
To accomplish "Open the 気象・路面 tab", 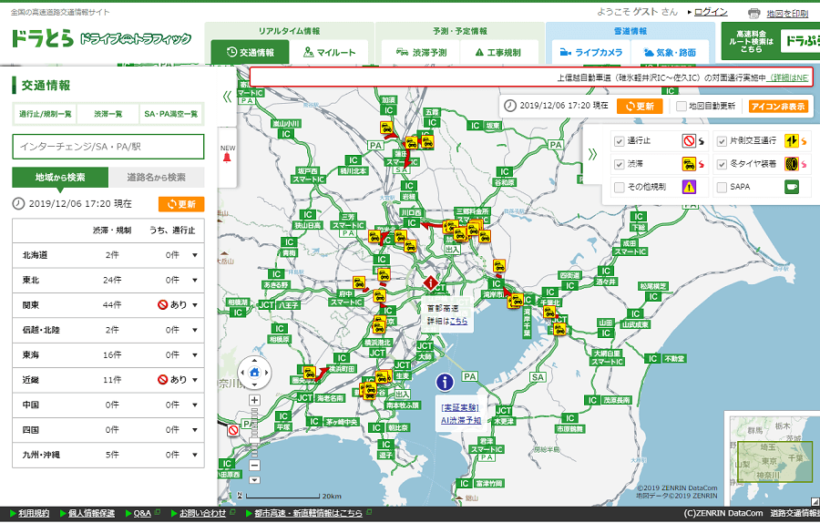I will click(x=670, y=52).
